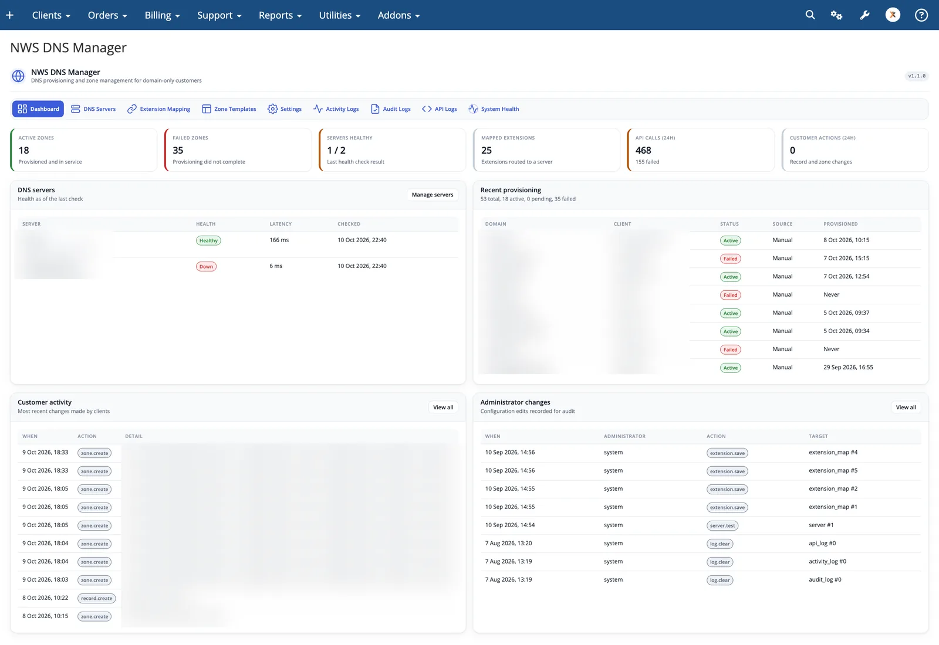This screenshot has height=645, width=939.
Task: Expand the Utilities dropdown menu
Action: click(x=340, y=15)
